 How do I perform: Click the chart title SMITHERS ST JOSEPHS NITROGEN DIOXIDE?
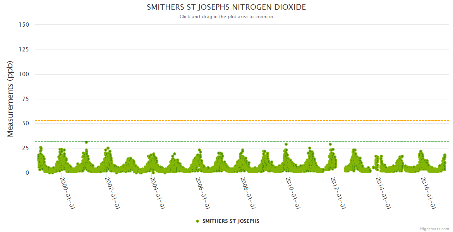(x=226, y=7)
